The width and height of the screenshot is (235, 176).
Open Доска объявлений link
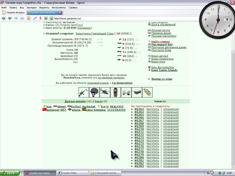pyautogui.click(x=163, y=24)
